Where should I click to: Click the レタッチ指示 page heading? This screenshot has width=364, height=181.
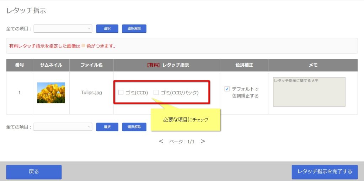pos(26,11)
